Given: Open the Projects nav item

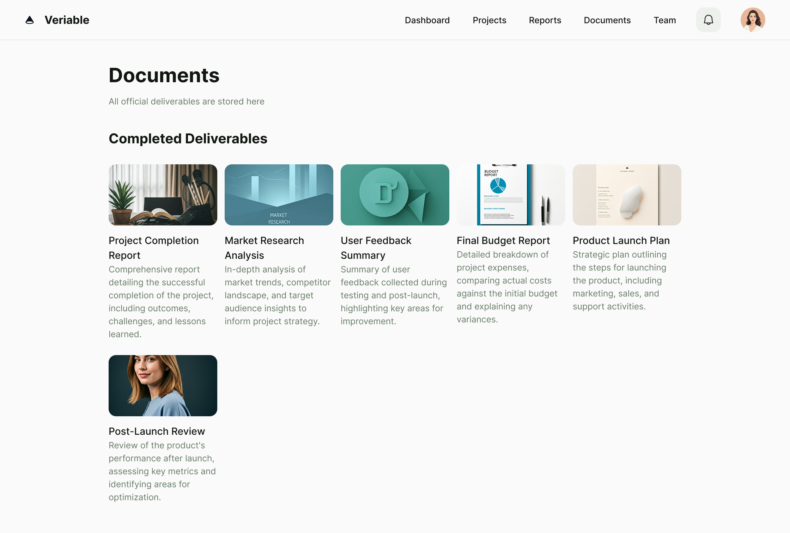Looking at the screenshot, I should (x=489, y=21).
